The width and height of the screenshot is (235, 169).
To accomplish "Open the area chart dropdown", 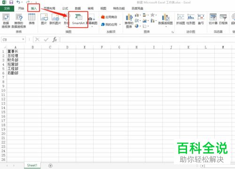I will (146, 21).
